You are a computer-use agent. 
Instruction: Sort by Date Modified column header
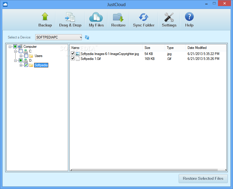206,48
